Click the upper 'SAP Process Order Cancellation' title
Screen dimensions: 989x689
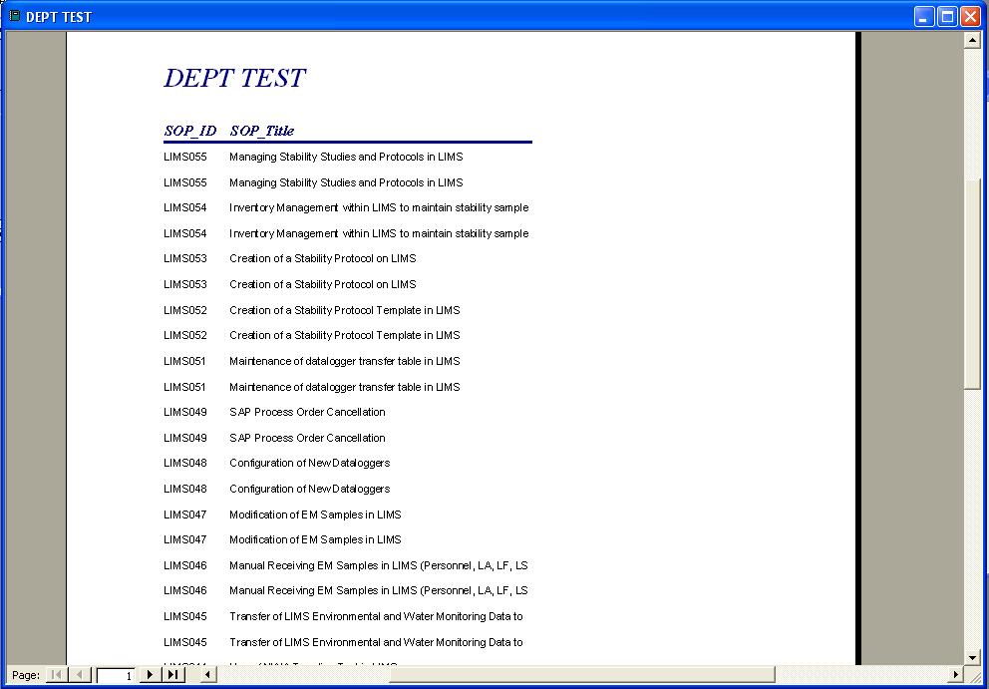tap(307, 412)
